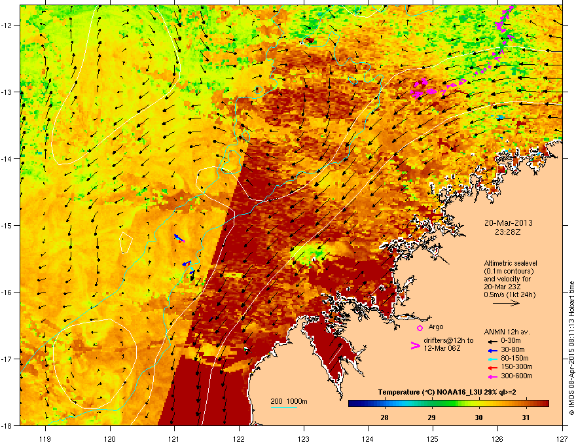The height and width of the screenshot is (445, 576).
Task: Click the ANMN 12h av. heading
Action: click(x=507, y=332)
